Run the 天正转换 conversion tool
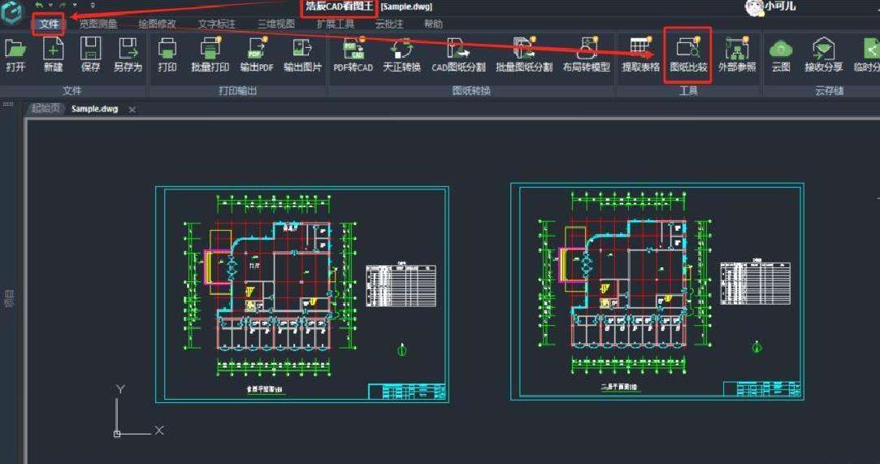This screenshot has height=464, width=880. click(x=402, y=55)
